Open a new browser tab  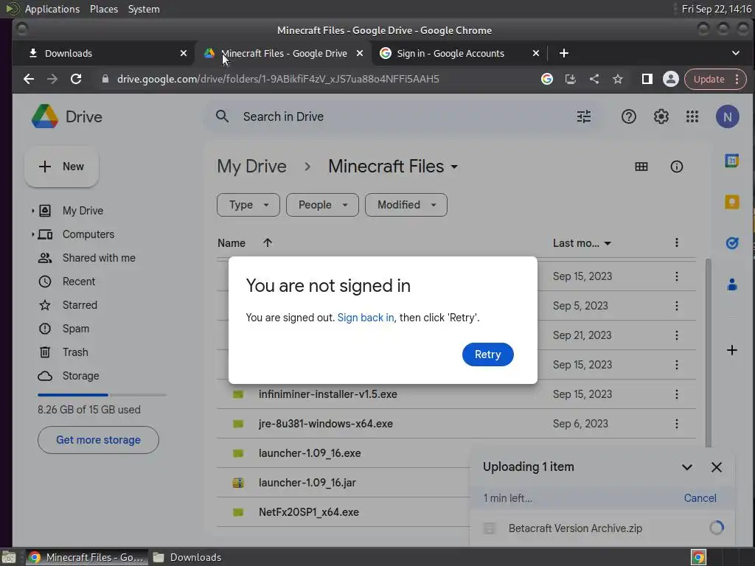click(564, 53)
